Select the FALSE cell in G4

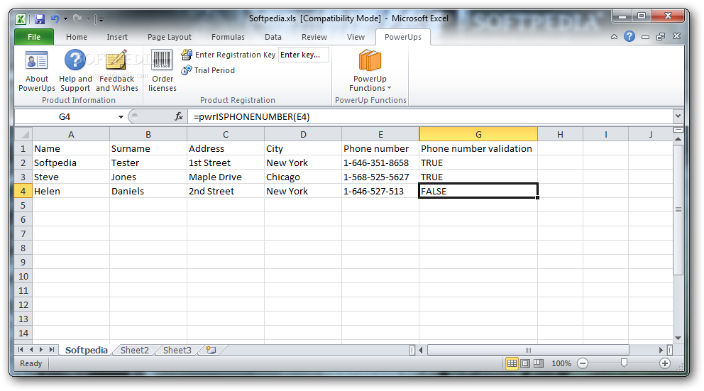coord(478,191)
